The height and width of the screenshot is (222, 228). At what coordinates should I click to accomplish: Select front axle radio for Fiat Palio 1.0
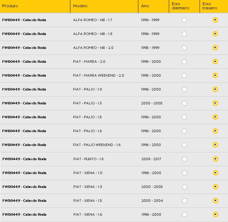point(184,90)
